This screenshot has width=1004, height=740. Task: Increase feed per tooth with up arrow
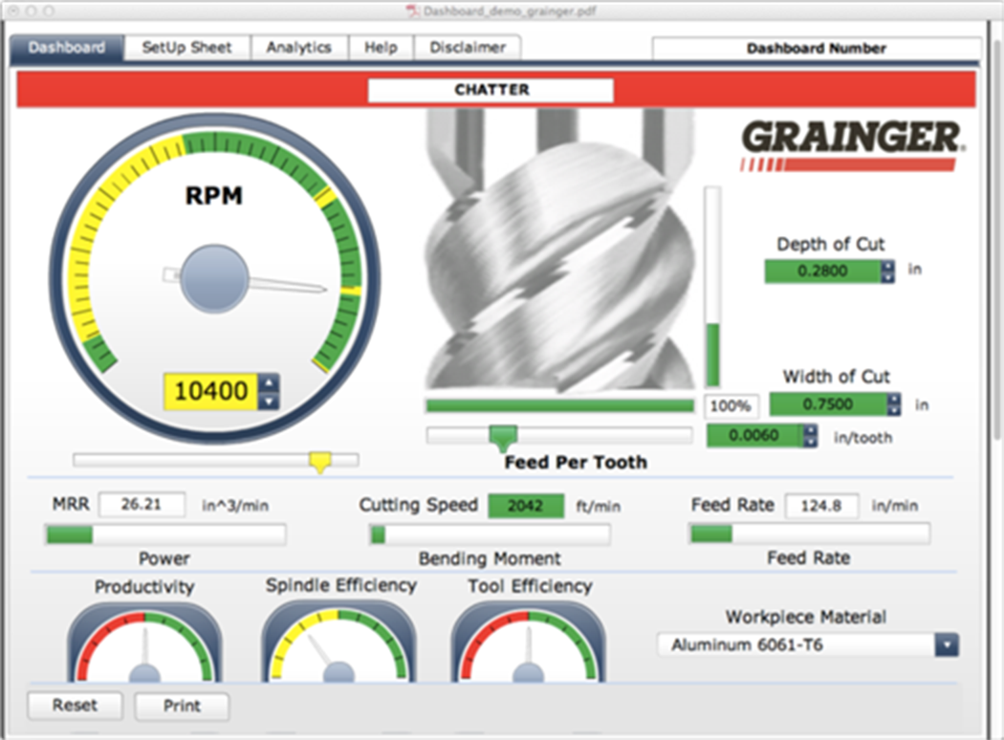[x=811, y=429]
